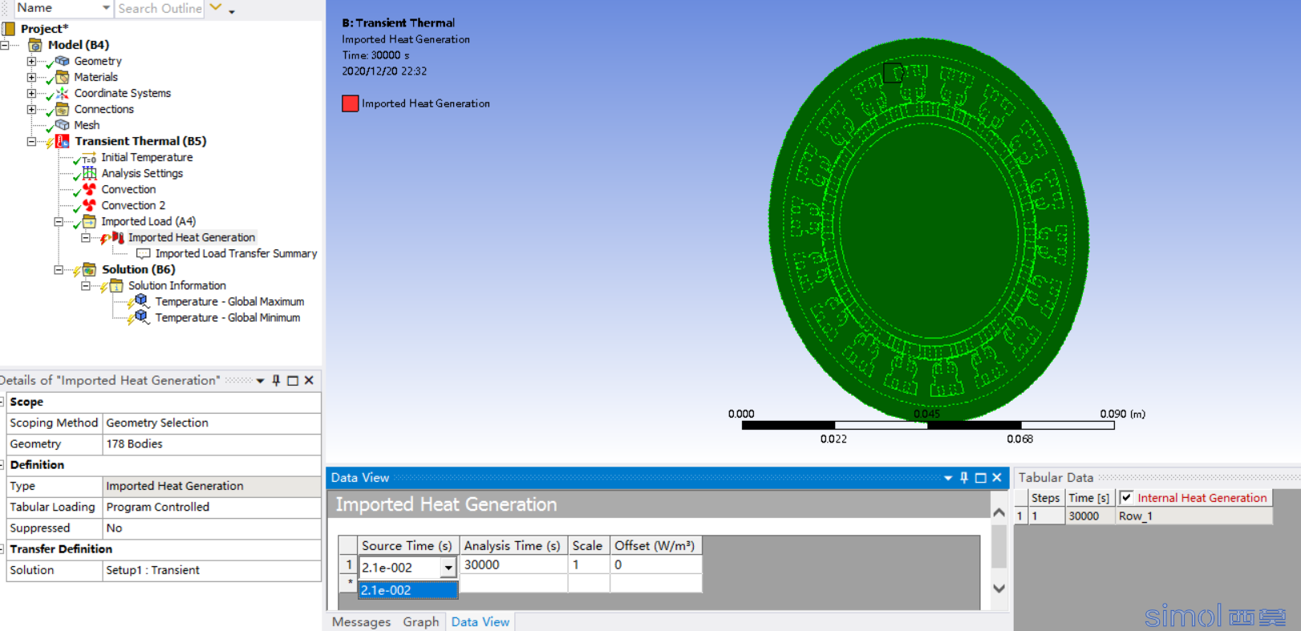This screenshot has height=631, width=1301.
Task: Click the Time 30000 tabular cell
Action: 1089,516
